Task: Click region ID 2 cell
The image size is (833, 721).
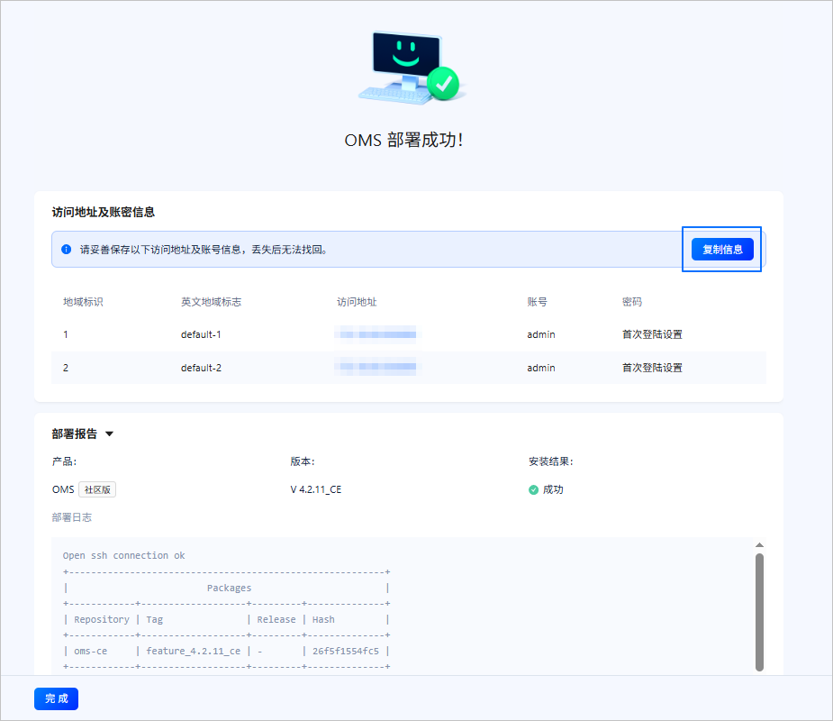Action: [x=66, y=368]
